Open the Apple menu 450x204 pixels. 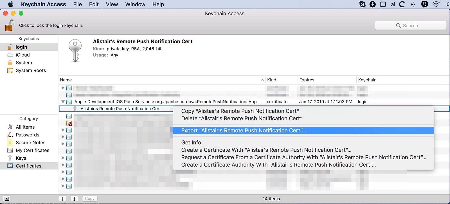click(11, 4)
